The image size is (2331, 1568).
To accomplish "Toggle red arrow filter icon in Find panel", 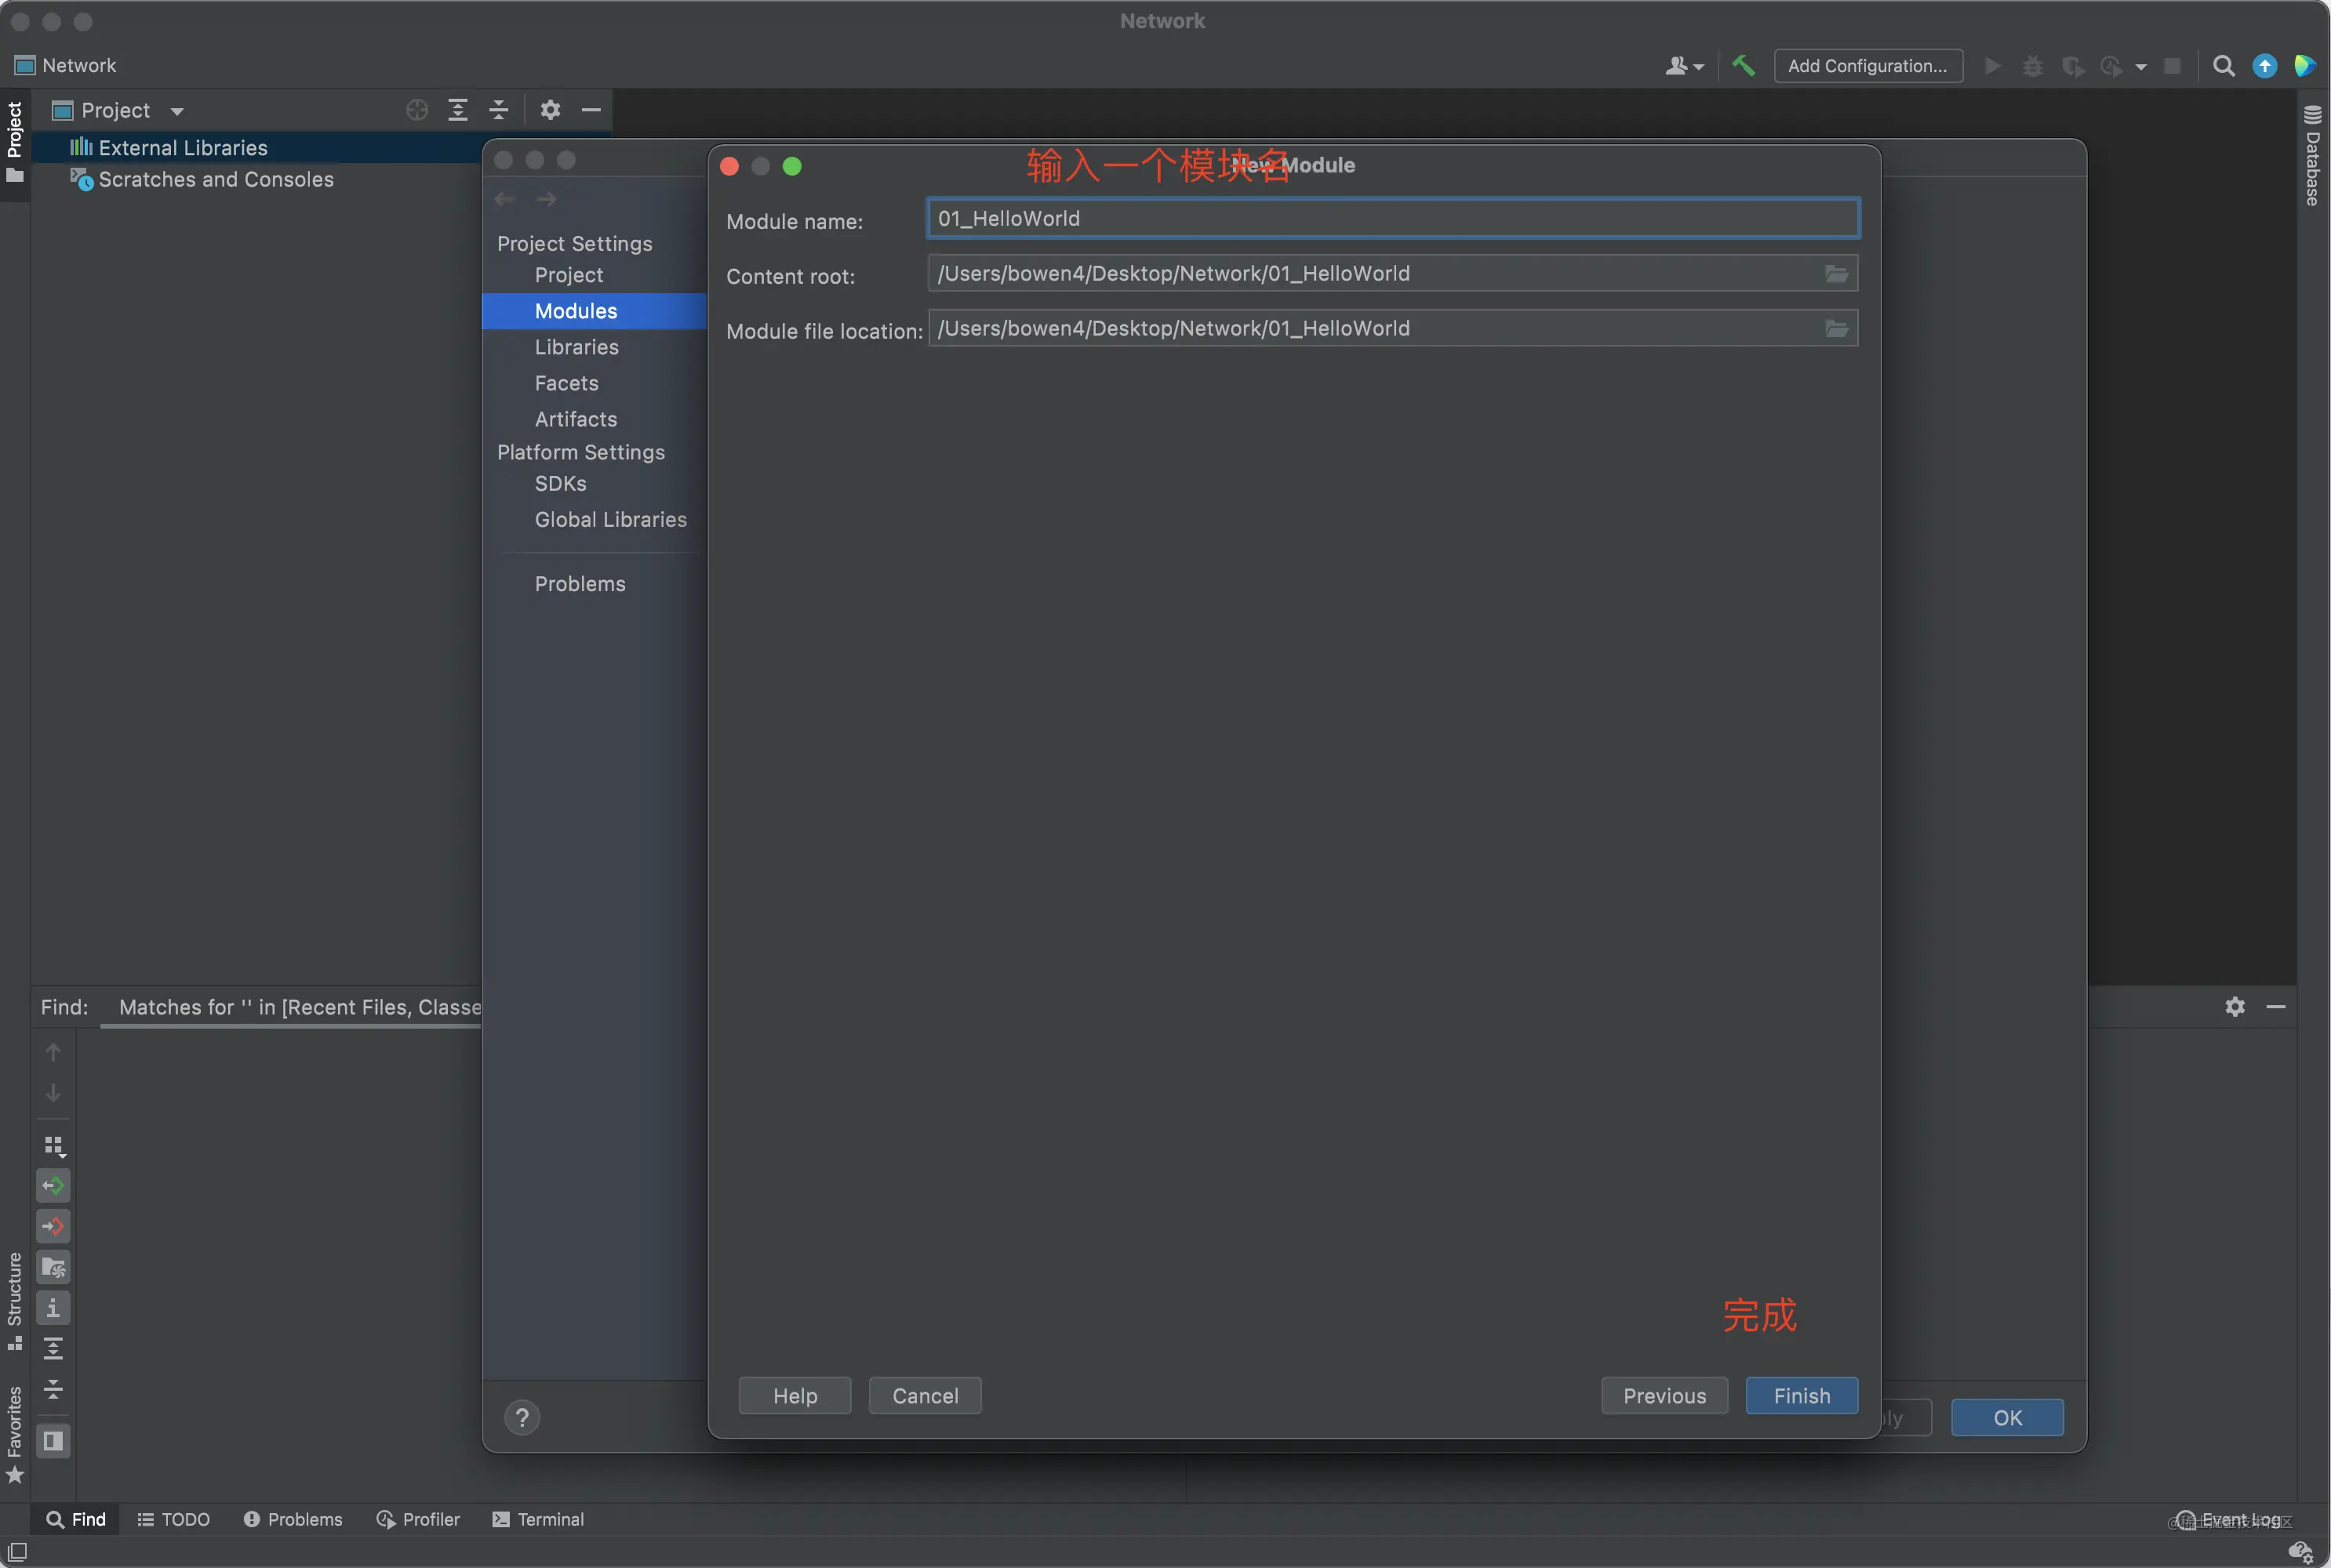I will (53, 1227).
